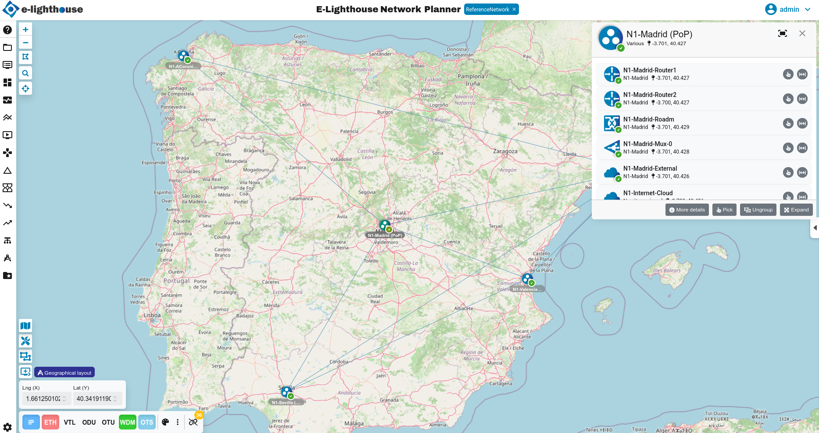Click the monitoring pulse icon in sidebar

click(x=7, y=100)
